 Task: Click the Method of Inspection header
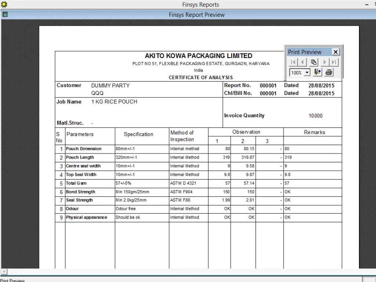click(182, 136)
